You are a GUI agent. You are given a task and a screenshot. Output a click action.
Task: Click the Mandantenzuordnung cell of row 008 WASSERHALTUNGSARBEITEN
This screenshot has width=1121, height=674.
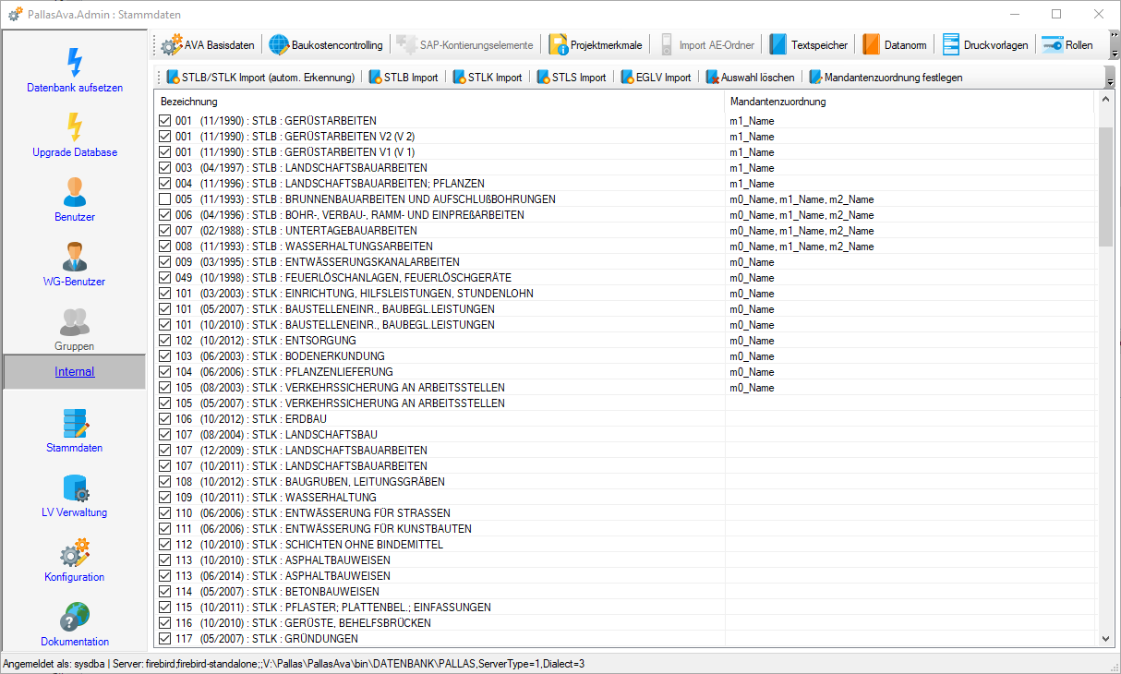click(x=910, y=247)
